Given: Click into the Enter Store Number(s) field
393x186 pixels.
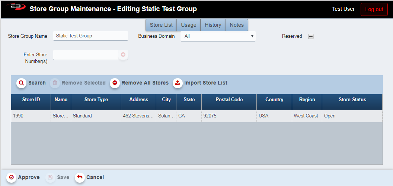Looking at the screenshot, I should tap(86, 55).
